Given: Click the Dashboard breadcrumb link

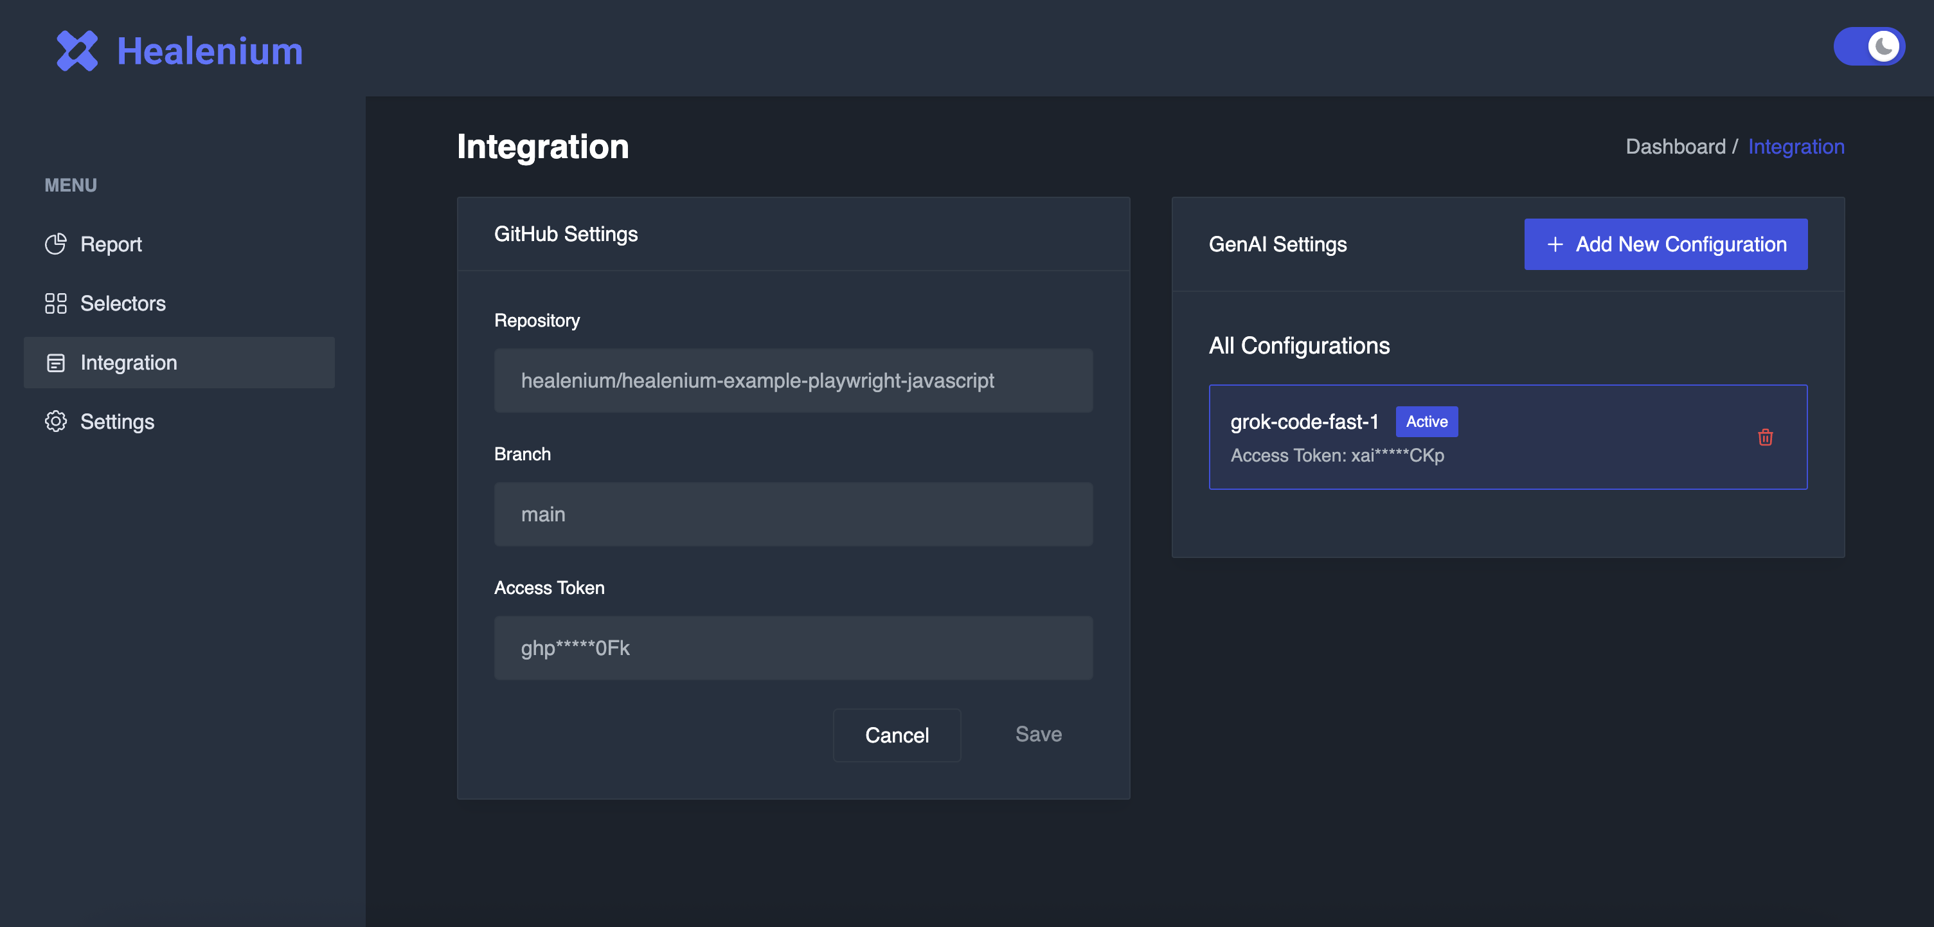Looking at the screenshot, I should (x=1675, y=147).
